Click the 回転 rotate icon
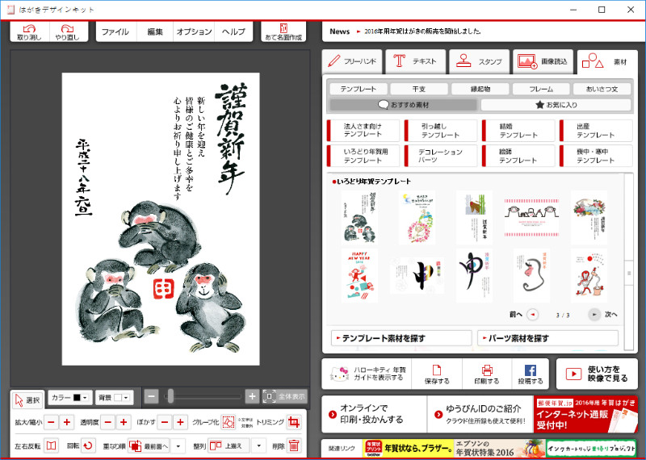 88,445
